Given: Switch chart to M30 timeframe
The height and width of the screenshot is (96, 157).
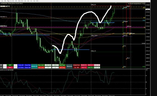Looking at the screenshot, I should (22, 1).
